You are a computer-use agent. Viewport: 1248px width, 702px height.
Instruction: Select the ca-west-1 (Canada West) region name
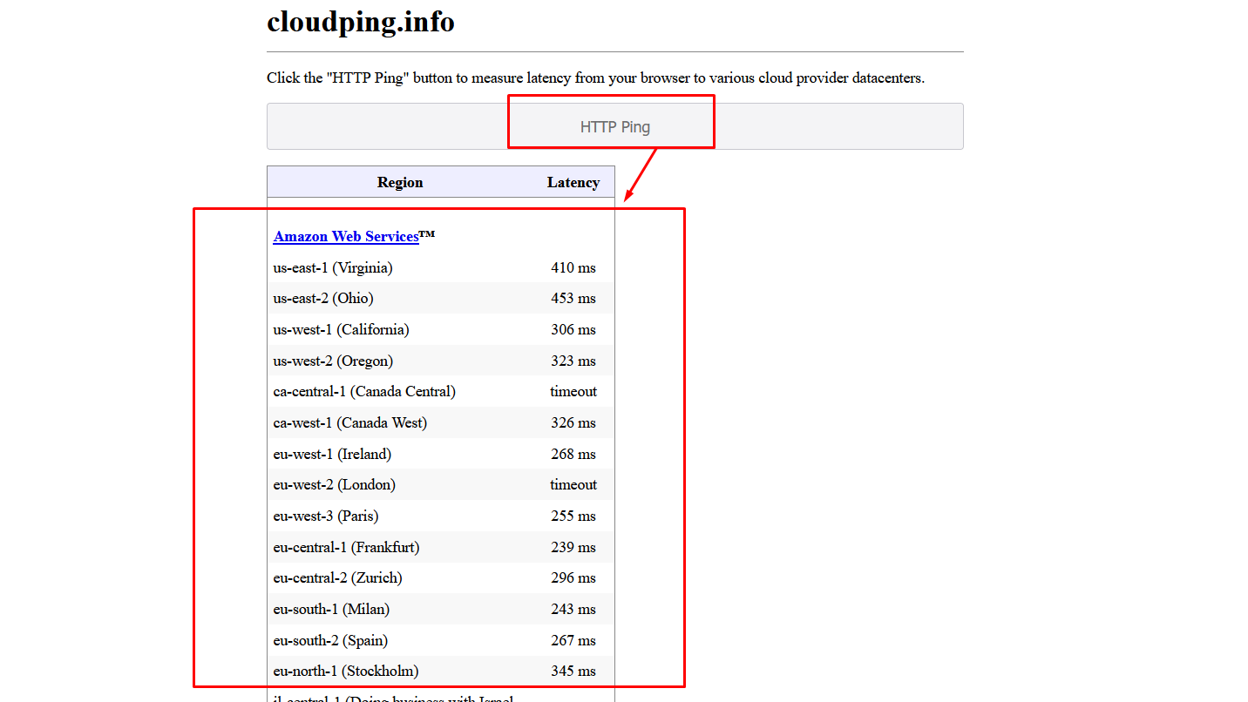350,422
